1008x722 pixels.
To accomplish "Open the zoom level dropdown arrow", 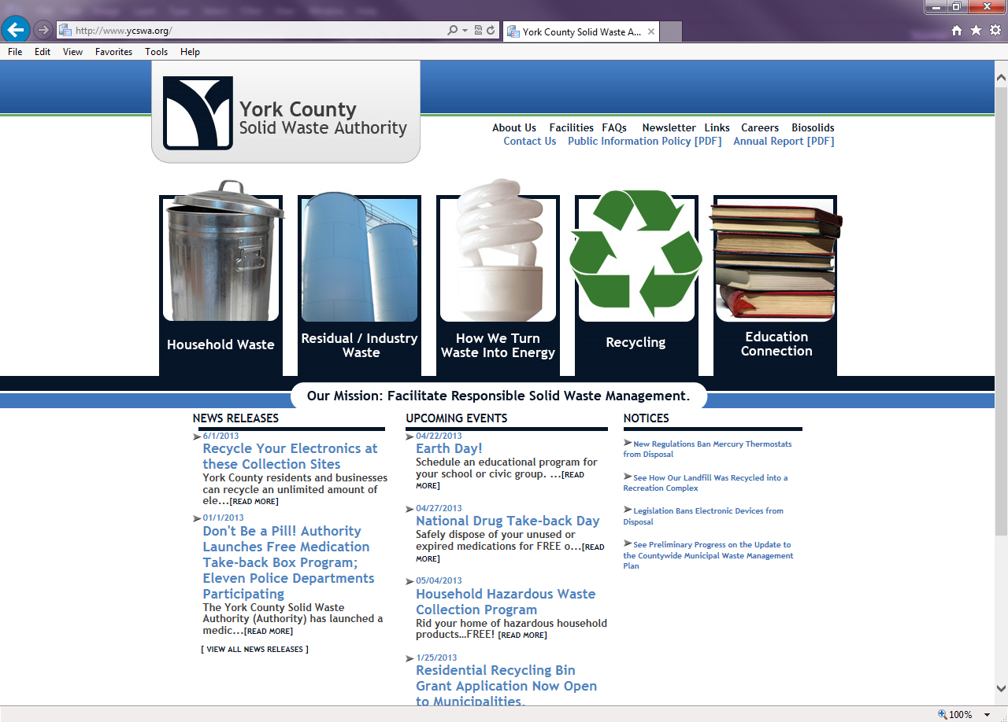I will pos(988,715).
